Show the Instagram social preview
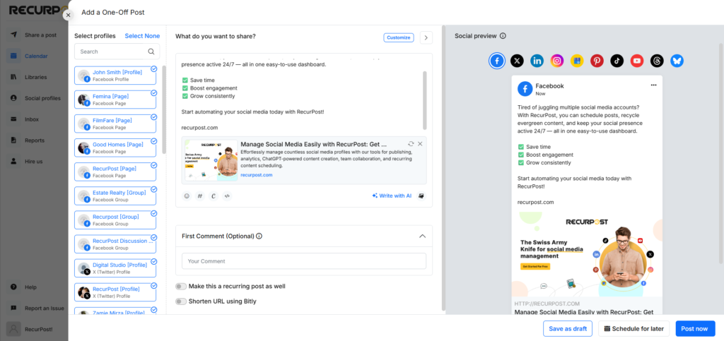The image size is (724, 341). tap(557, 61)
